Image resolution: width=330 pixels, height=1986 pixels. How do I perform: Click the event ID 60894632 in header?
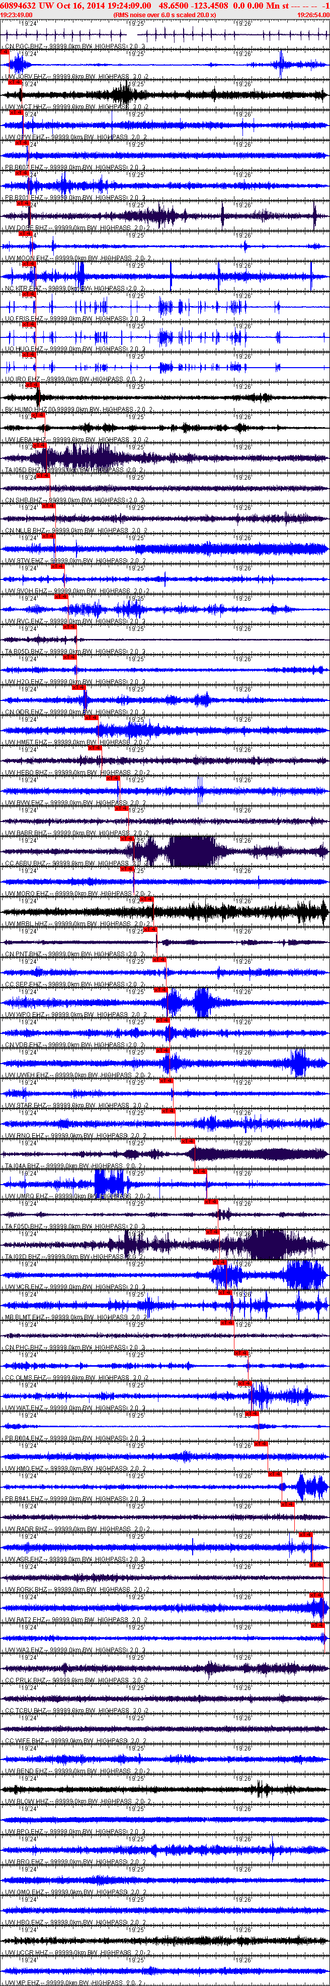(x=19, y=6)
